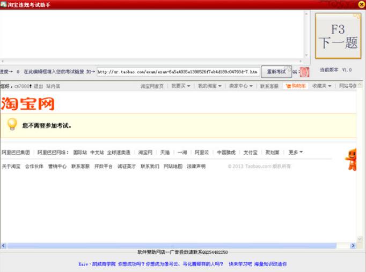Click the bottom horizontal scrollbar track

[x=172, y=245]
